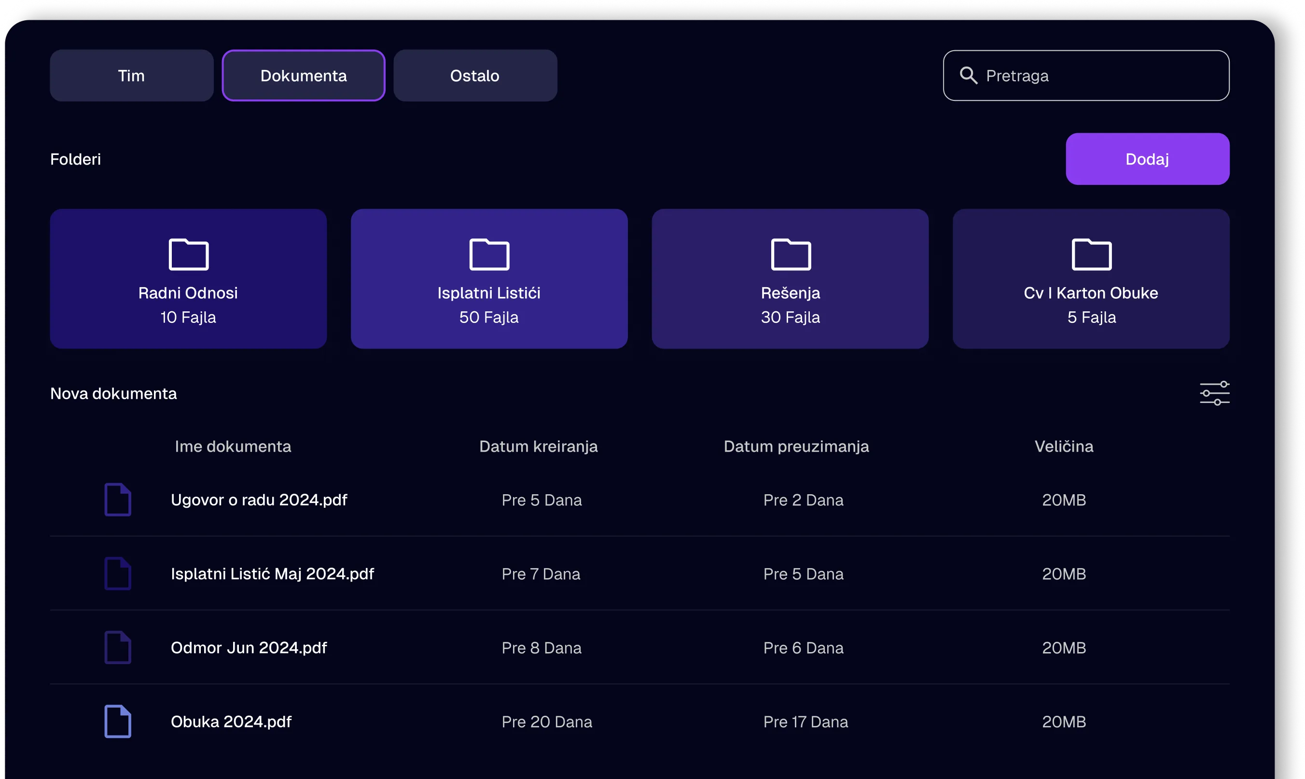The height and width of the screenshot is (779, 1305).
Task: Click file icon next to Ugovor o radu 2024.pdf
Action: click(x=118, y=499)
